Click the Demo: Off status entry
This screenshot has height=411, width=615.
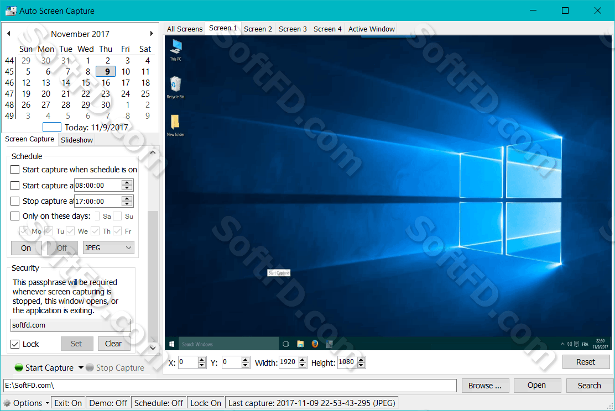[108, 403]
